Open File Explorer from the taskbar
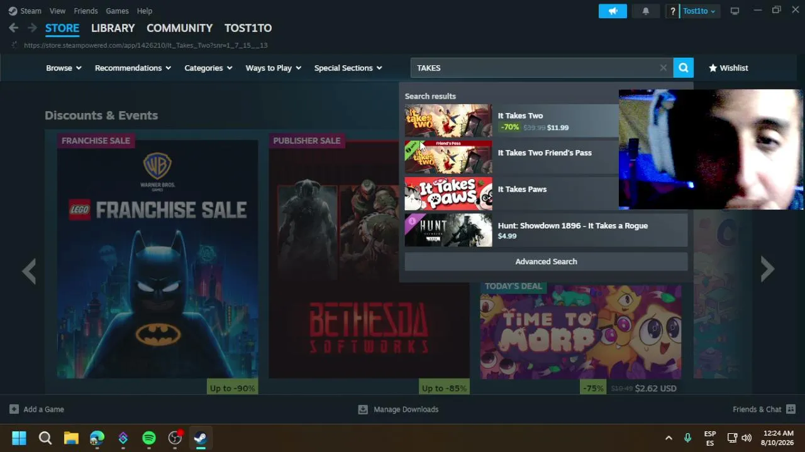 (71, 438)
